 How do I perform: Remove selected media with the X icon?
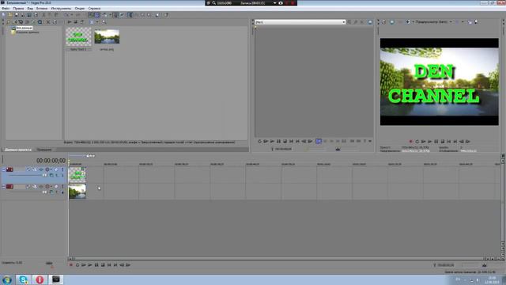[48, 22]
